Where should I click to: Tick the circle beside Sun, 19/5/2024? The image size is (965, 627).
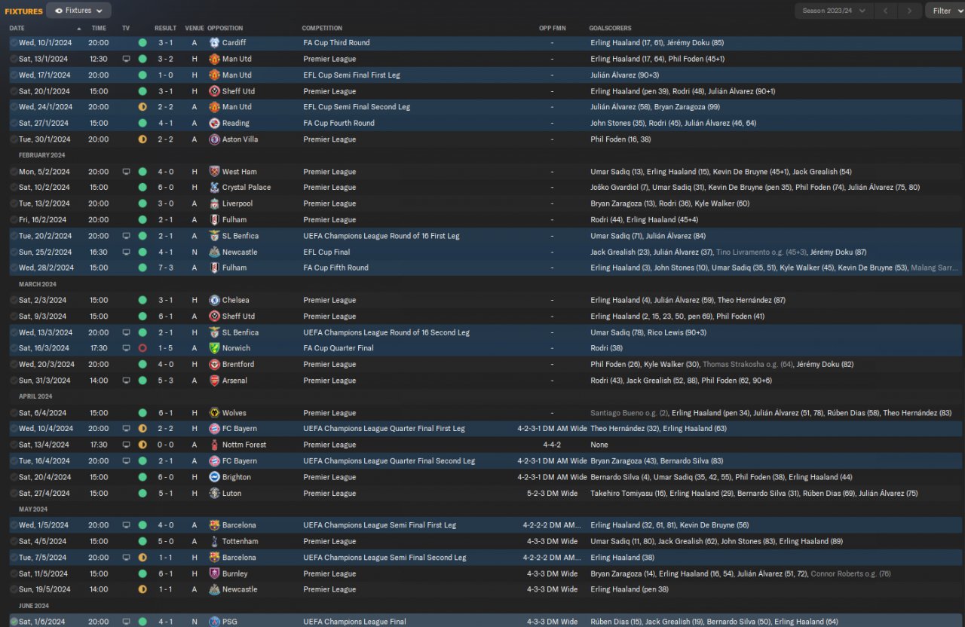tap(14, 589)
